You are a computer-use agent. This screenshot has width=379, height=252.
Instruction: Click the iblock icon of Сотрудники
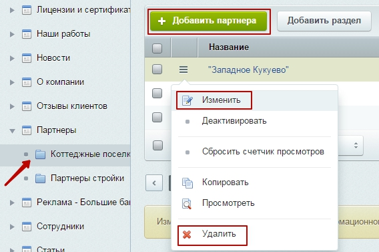27,227
